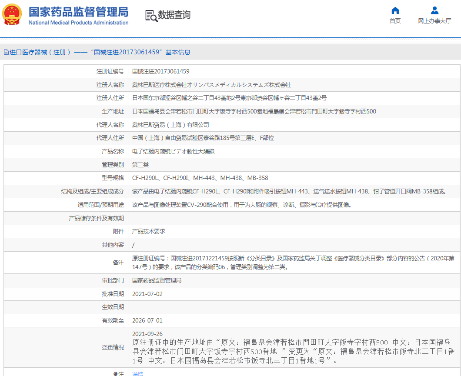Click the 审批部门 value 国家药品监督管理局
Image resolution: width=461 pixels, height=376 pixels.
157,280
